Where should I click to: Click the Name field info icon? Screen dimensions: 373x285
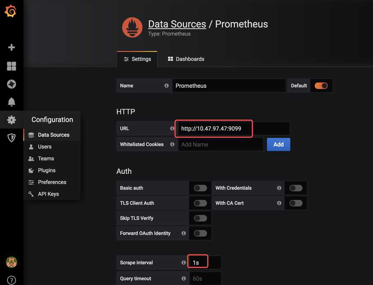[x=167, y=86]
